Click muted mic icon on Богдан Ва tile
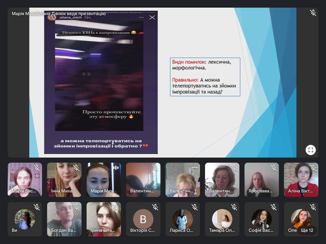The width and height of the screenshot is (326, 244). click(76, 207)
